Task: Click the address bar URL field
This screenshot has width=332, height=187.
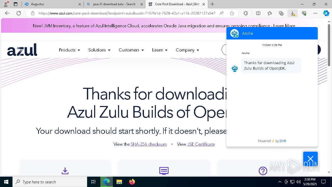Action: point(127,13)
